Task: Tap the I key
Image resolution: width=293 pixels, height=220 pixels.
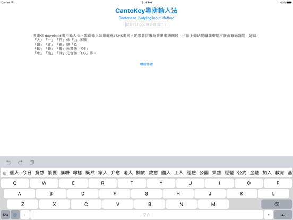Action: [220, 183]
